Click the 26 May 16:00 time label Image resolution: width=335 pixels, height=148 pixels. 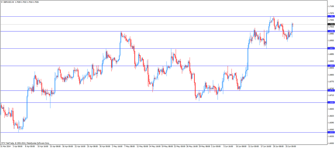(192, 147)
